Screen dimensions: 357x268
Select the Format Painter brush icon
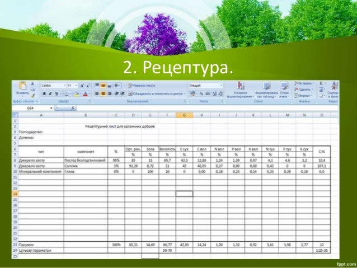pos(32,96)
